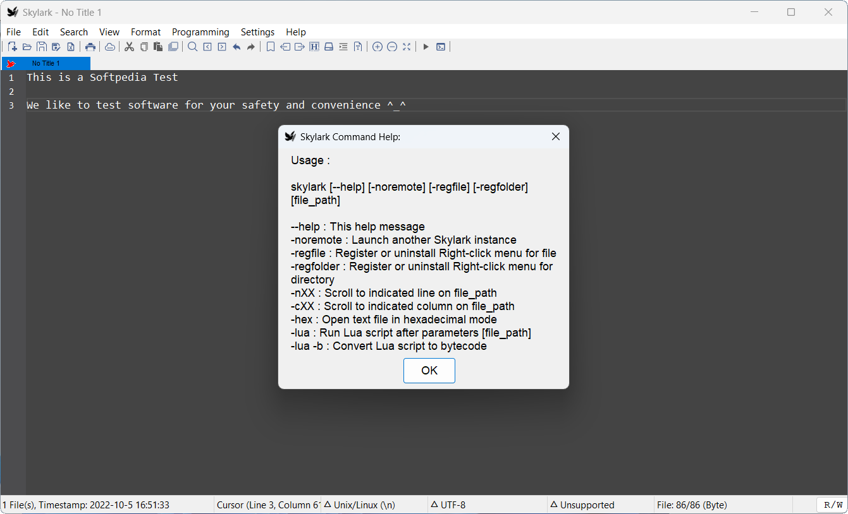Click the '-nXX : Scroll to indicated line' text
Viewport: 848px width, 514px height.
click(394, 293)
